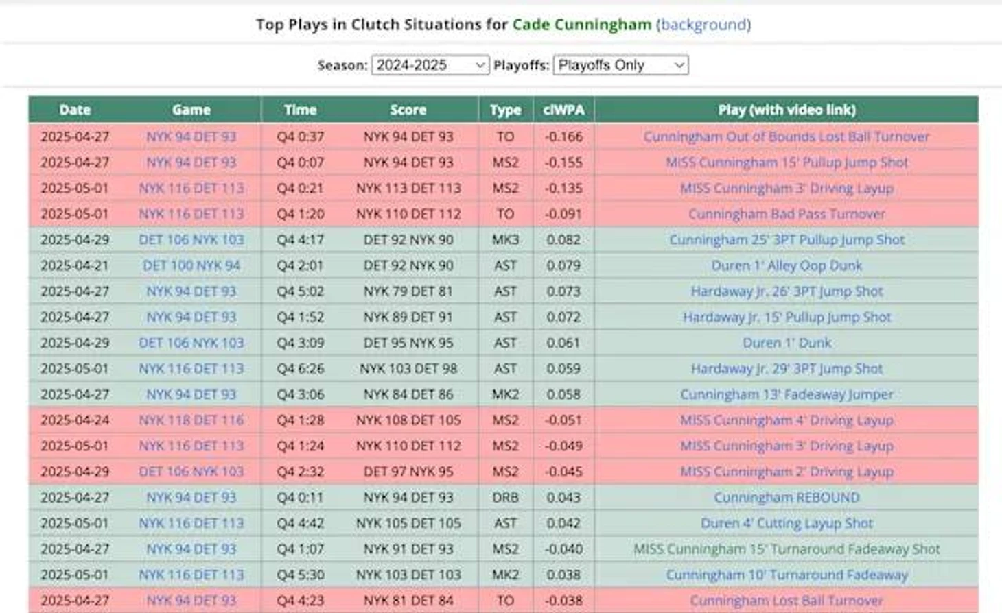Open Hardaway Jr. 29' 3PT Jump Shot video
The image size is (1002, 613).
pyautogui.click(x=787, y=369)
